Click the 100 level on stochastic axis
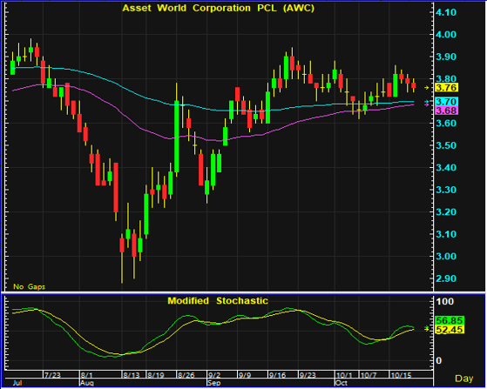The image size is (487, 389). tap(445, 301)
